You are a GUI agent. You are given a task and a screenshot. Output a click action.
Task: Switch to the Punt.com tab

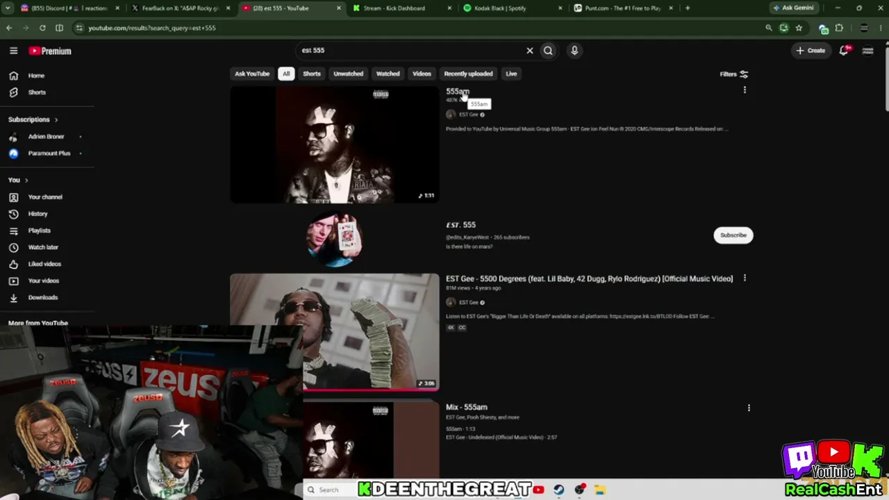coord(622,8)
